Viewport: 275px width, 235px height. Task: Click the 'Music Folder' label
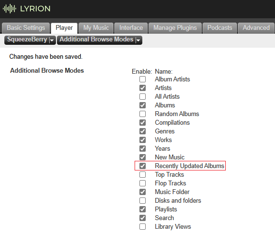(x=172, y=192)
